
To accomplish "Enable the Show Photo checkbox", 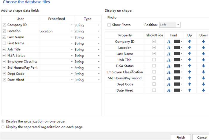I will click(109, 25).
